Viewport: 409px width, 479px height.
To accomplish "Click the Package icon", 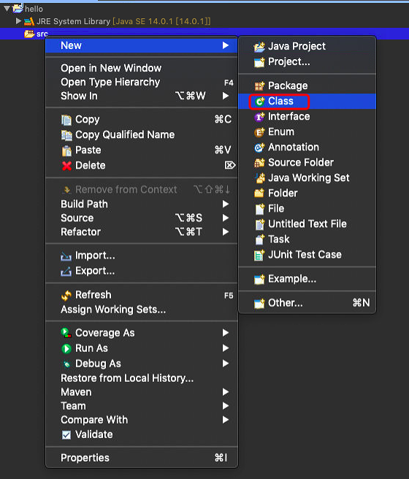I will [259, 86].
